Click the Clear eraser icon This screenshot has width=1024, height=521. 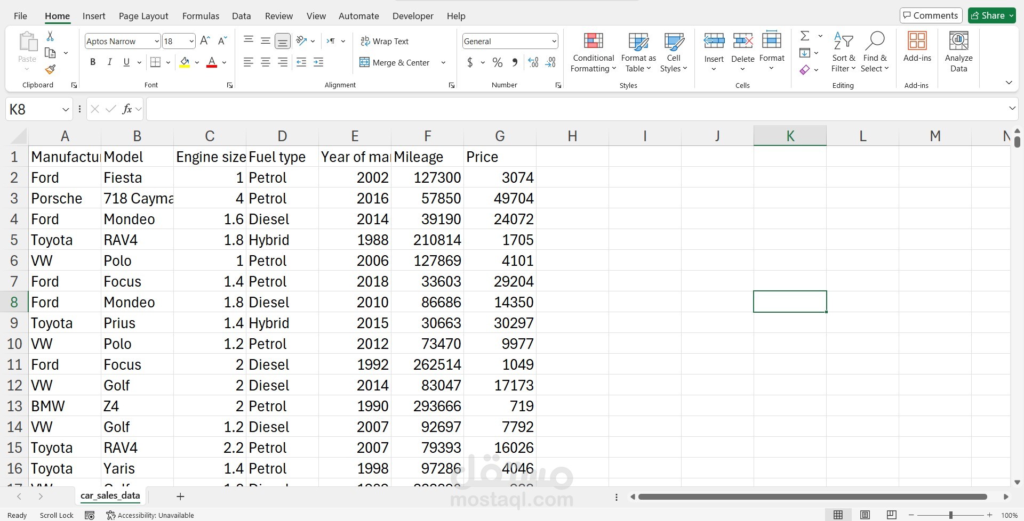[x=805, y=70]
